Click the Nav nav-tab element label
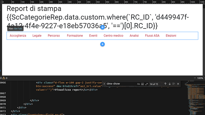 pyautogui.click(x=15, y=29)
